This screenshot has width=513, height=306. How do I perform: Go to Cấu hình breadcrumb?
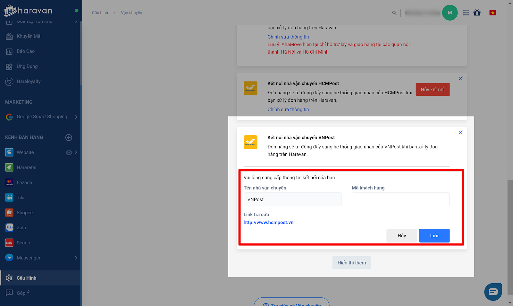(x=100, y=13)
